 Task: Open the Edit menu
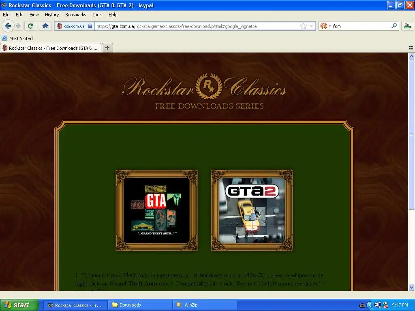point(19,15)
